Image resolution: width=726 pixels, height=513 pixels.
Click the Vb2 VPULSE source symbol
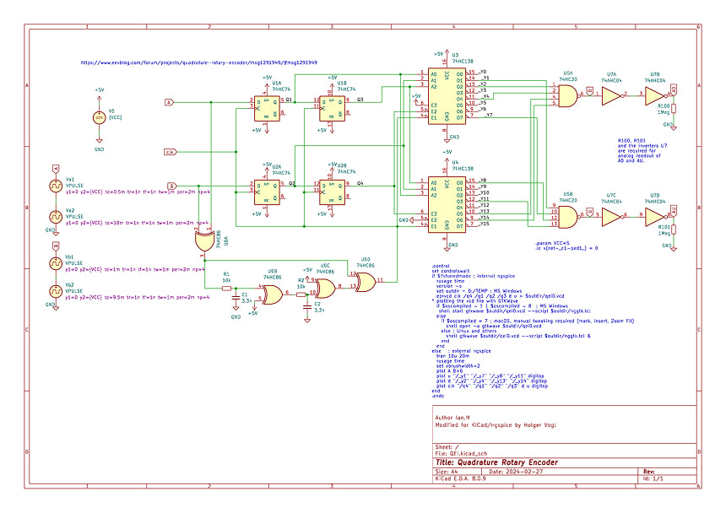pyautogui.click(x=57, y=293)
